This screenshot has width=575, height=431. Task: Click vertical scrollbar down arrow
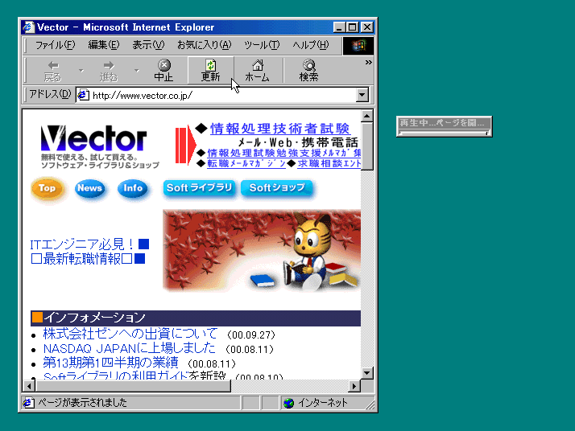[x=367, y=373]
